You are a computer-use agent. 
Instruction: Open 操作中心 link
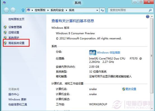pos(14,94)
